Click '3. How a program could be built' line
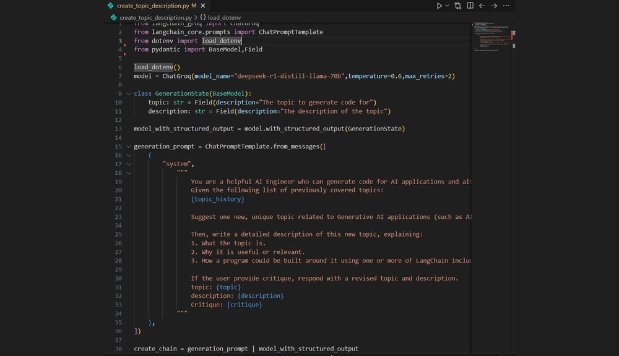 click(x=331, y=261)
